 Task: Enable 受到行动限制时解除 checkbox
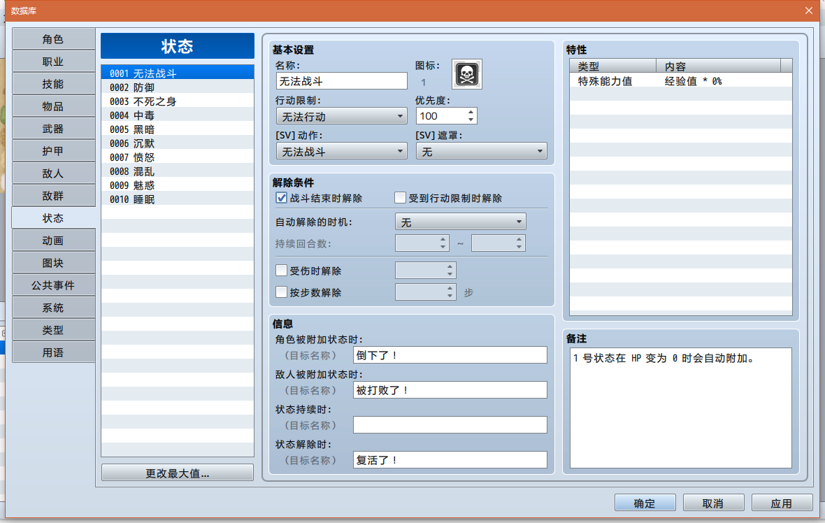(x=401, y=198)
